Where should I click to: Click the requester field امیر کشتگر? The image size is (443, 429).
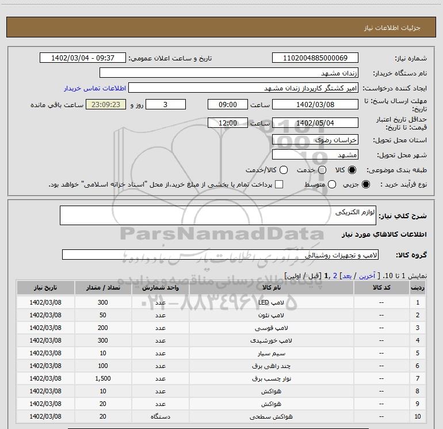[243, 88]
